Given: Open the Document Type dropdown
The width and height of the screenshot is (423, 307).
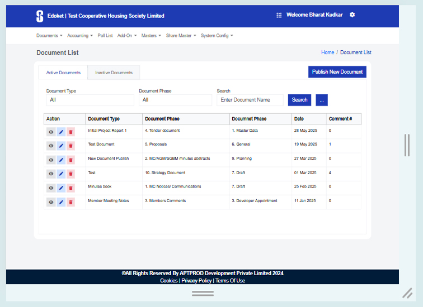Looking at the screenshot, I should pos(90,100).
